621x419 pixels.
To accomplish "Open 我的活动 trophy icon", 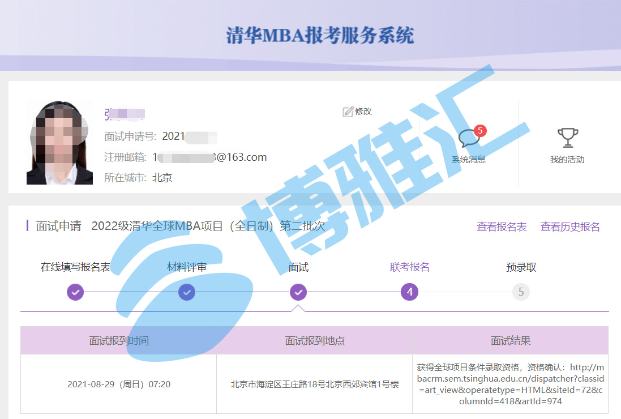I will [x=568, y=138].
